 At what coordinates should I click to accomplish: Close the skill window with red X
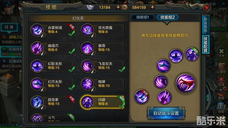207,8
